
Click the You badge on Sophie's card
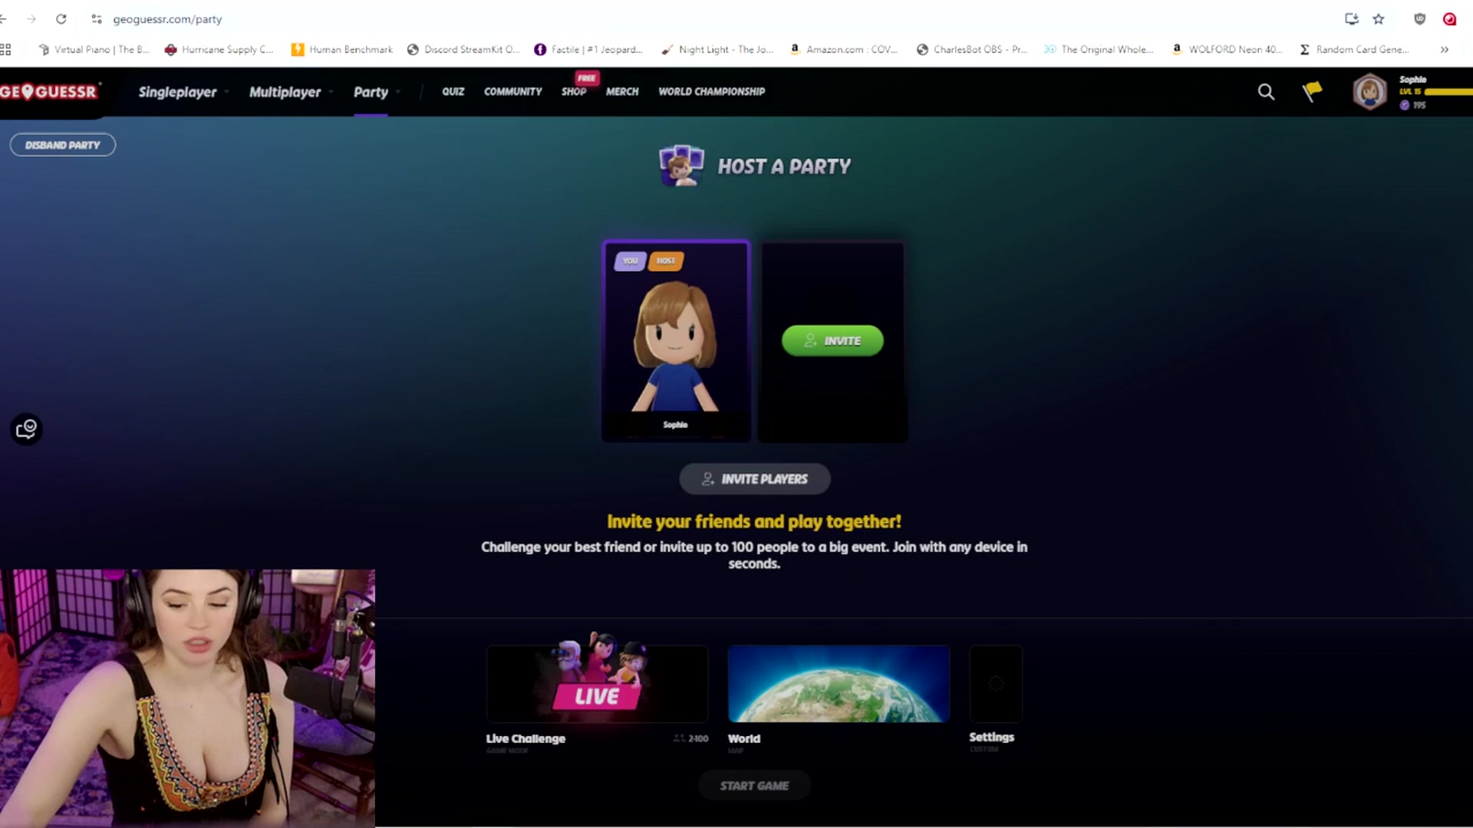point(630,261)
